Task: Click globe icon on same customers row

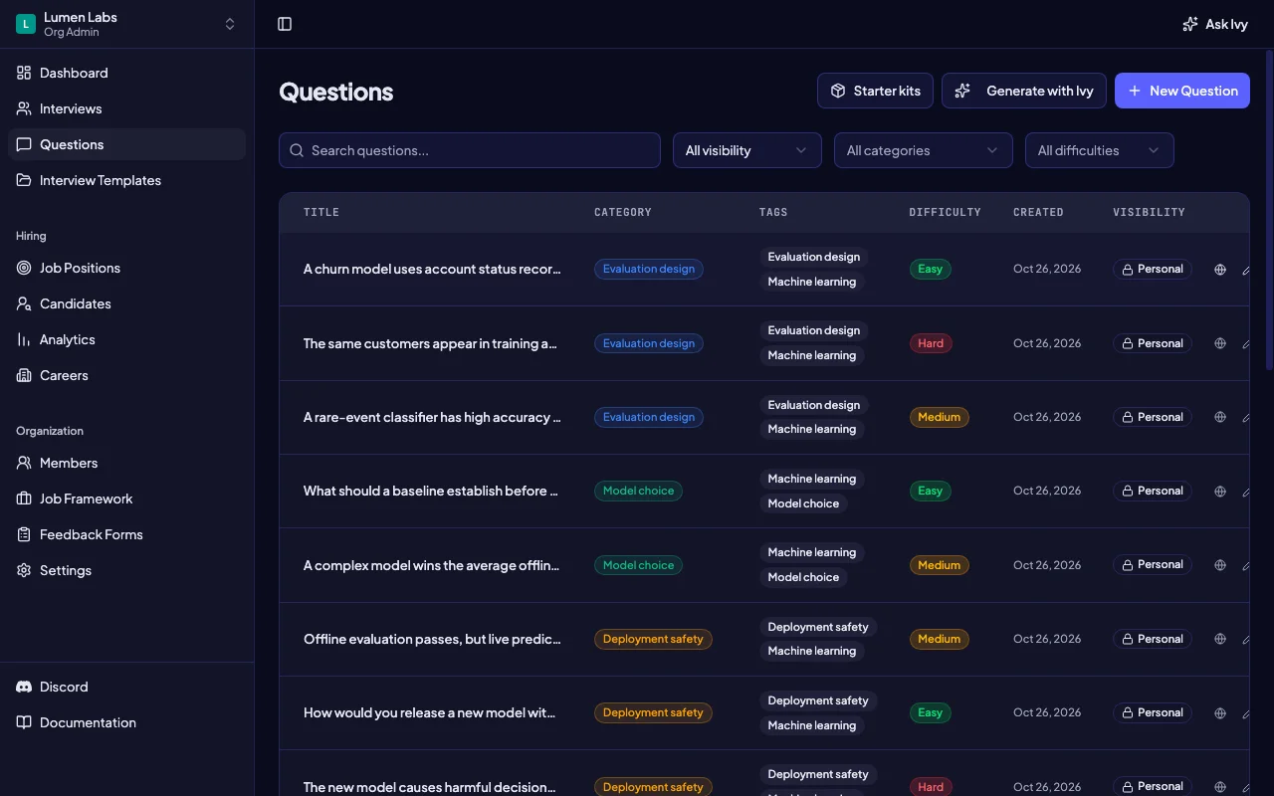Action: (x=1220, y=343)
